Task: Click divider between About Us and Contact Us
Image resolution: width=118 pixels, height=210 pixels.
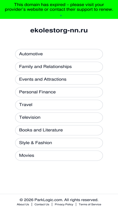Action: tap(32, 204)
